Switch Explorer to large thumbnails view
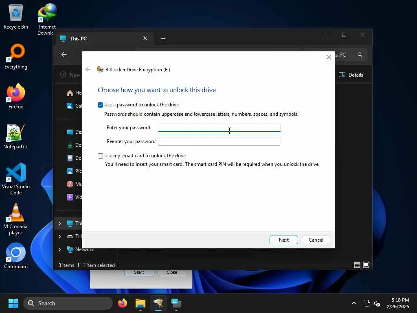The image size is (417, 313). 366,265
